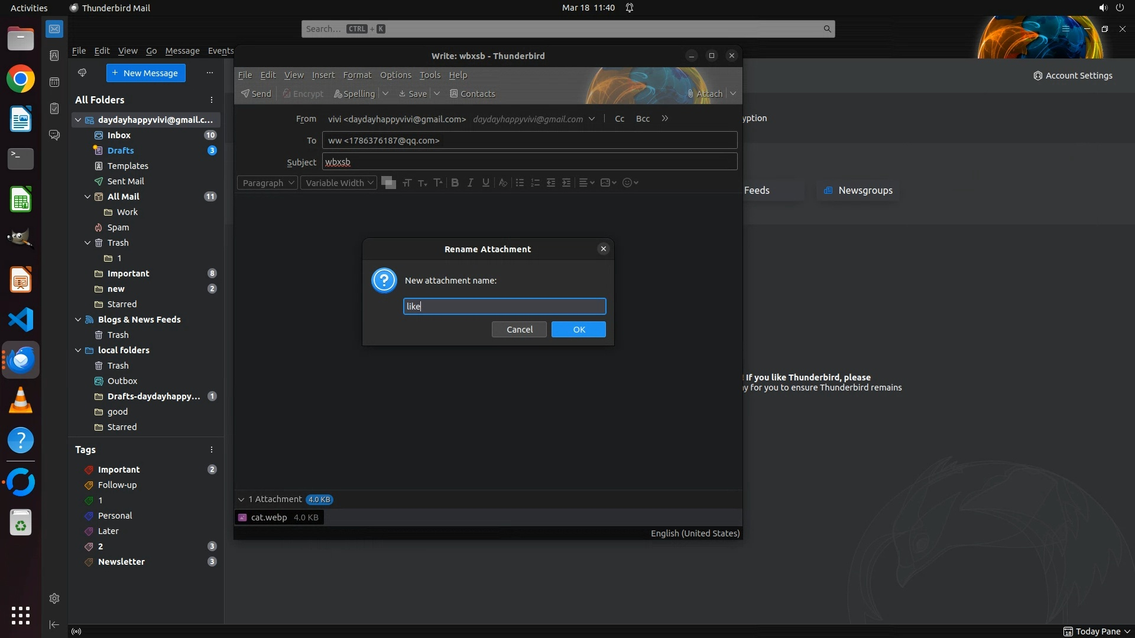
Task: Open the Calendar sidebar icon
Action: coord(54,82)
